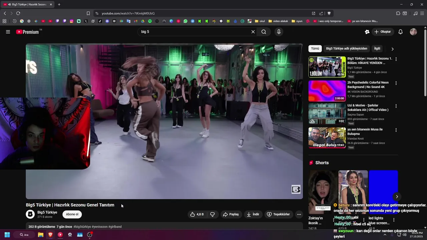Open the video alakalı bookmarks folder
427x240 pixels.
click(x=278, y=21)
